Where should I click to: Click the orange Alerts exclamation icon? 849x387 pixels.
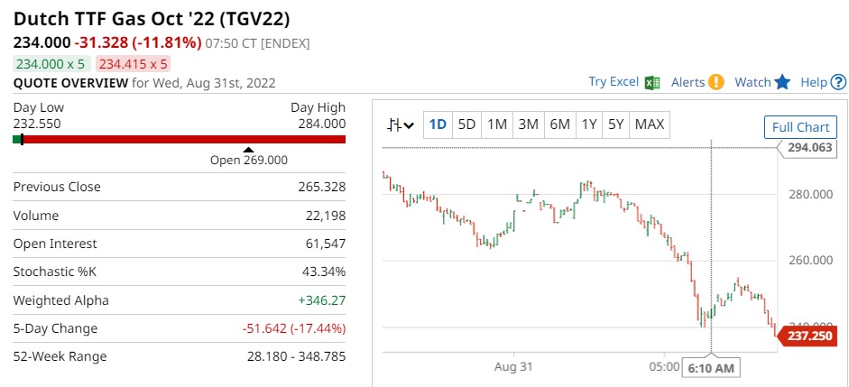point(715,82)
